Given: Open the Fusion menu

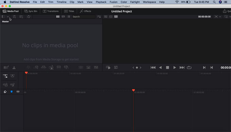Looking at the screenshot, I should point(113,2).
